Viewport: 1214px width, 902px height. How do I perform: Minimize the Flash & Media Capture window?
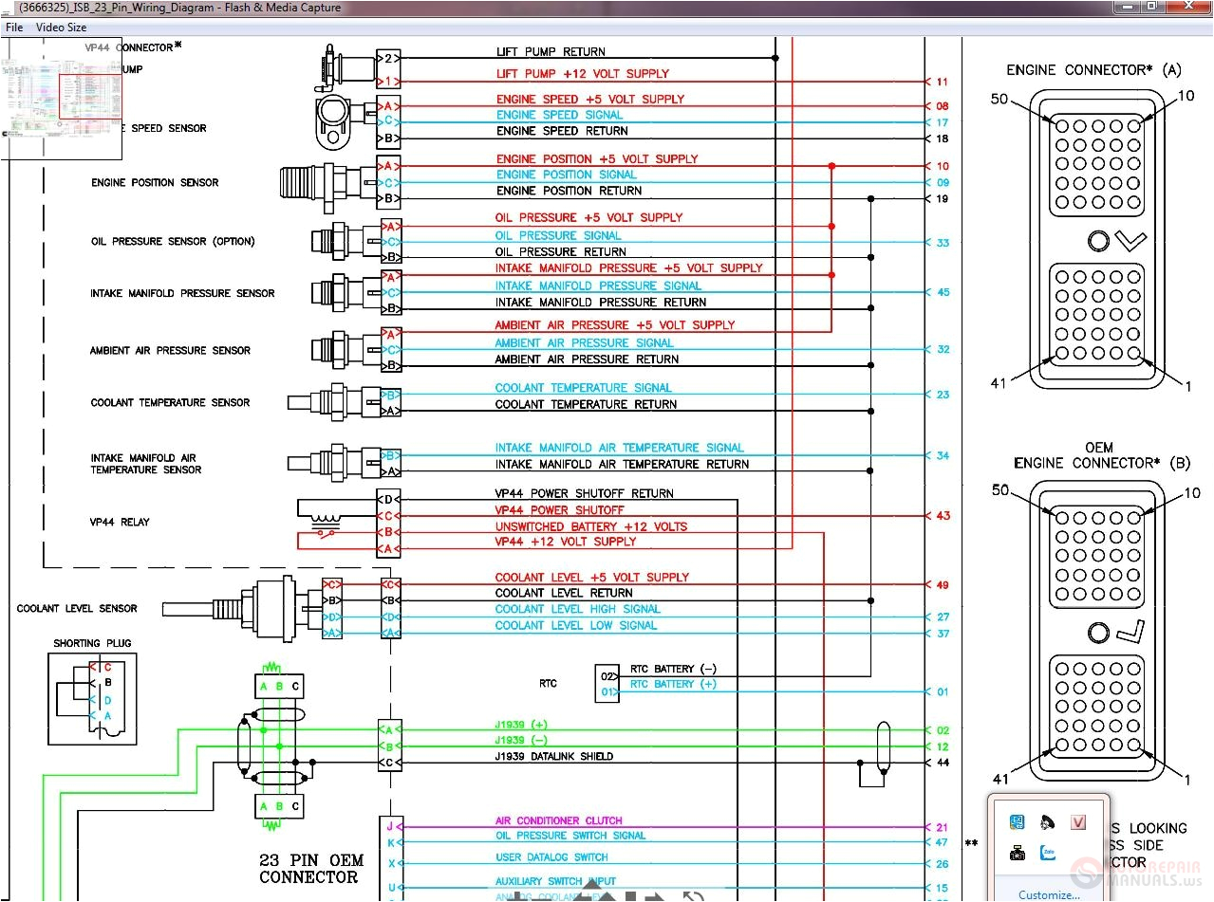click(1126, 7)
